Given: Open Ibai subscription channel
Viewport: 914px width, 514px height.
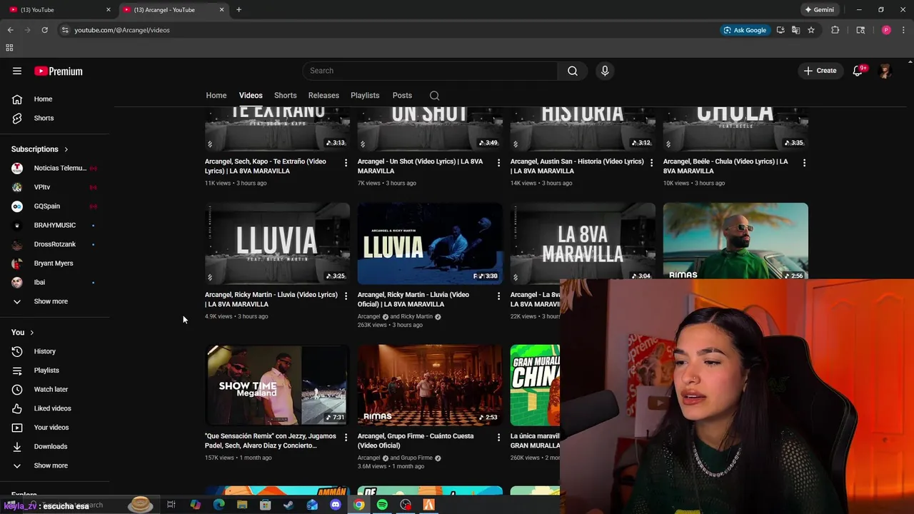Looking at the screenshot, I should (39, 282).
